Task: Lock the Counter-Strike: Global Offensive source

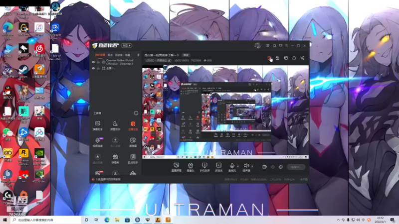Action: (98, 62)
